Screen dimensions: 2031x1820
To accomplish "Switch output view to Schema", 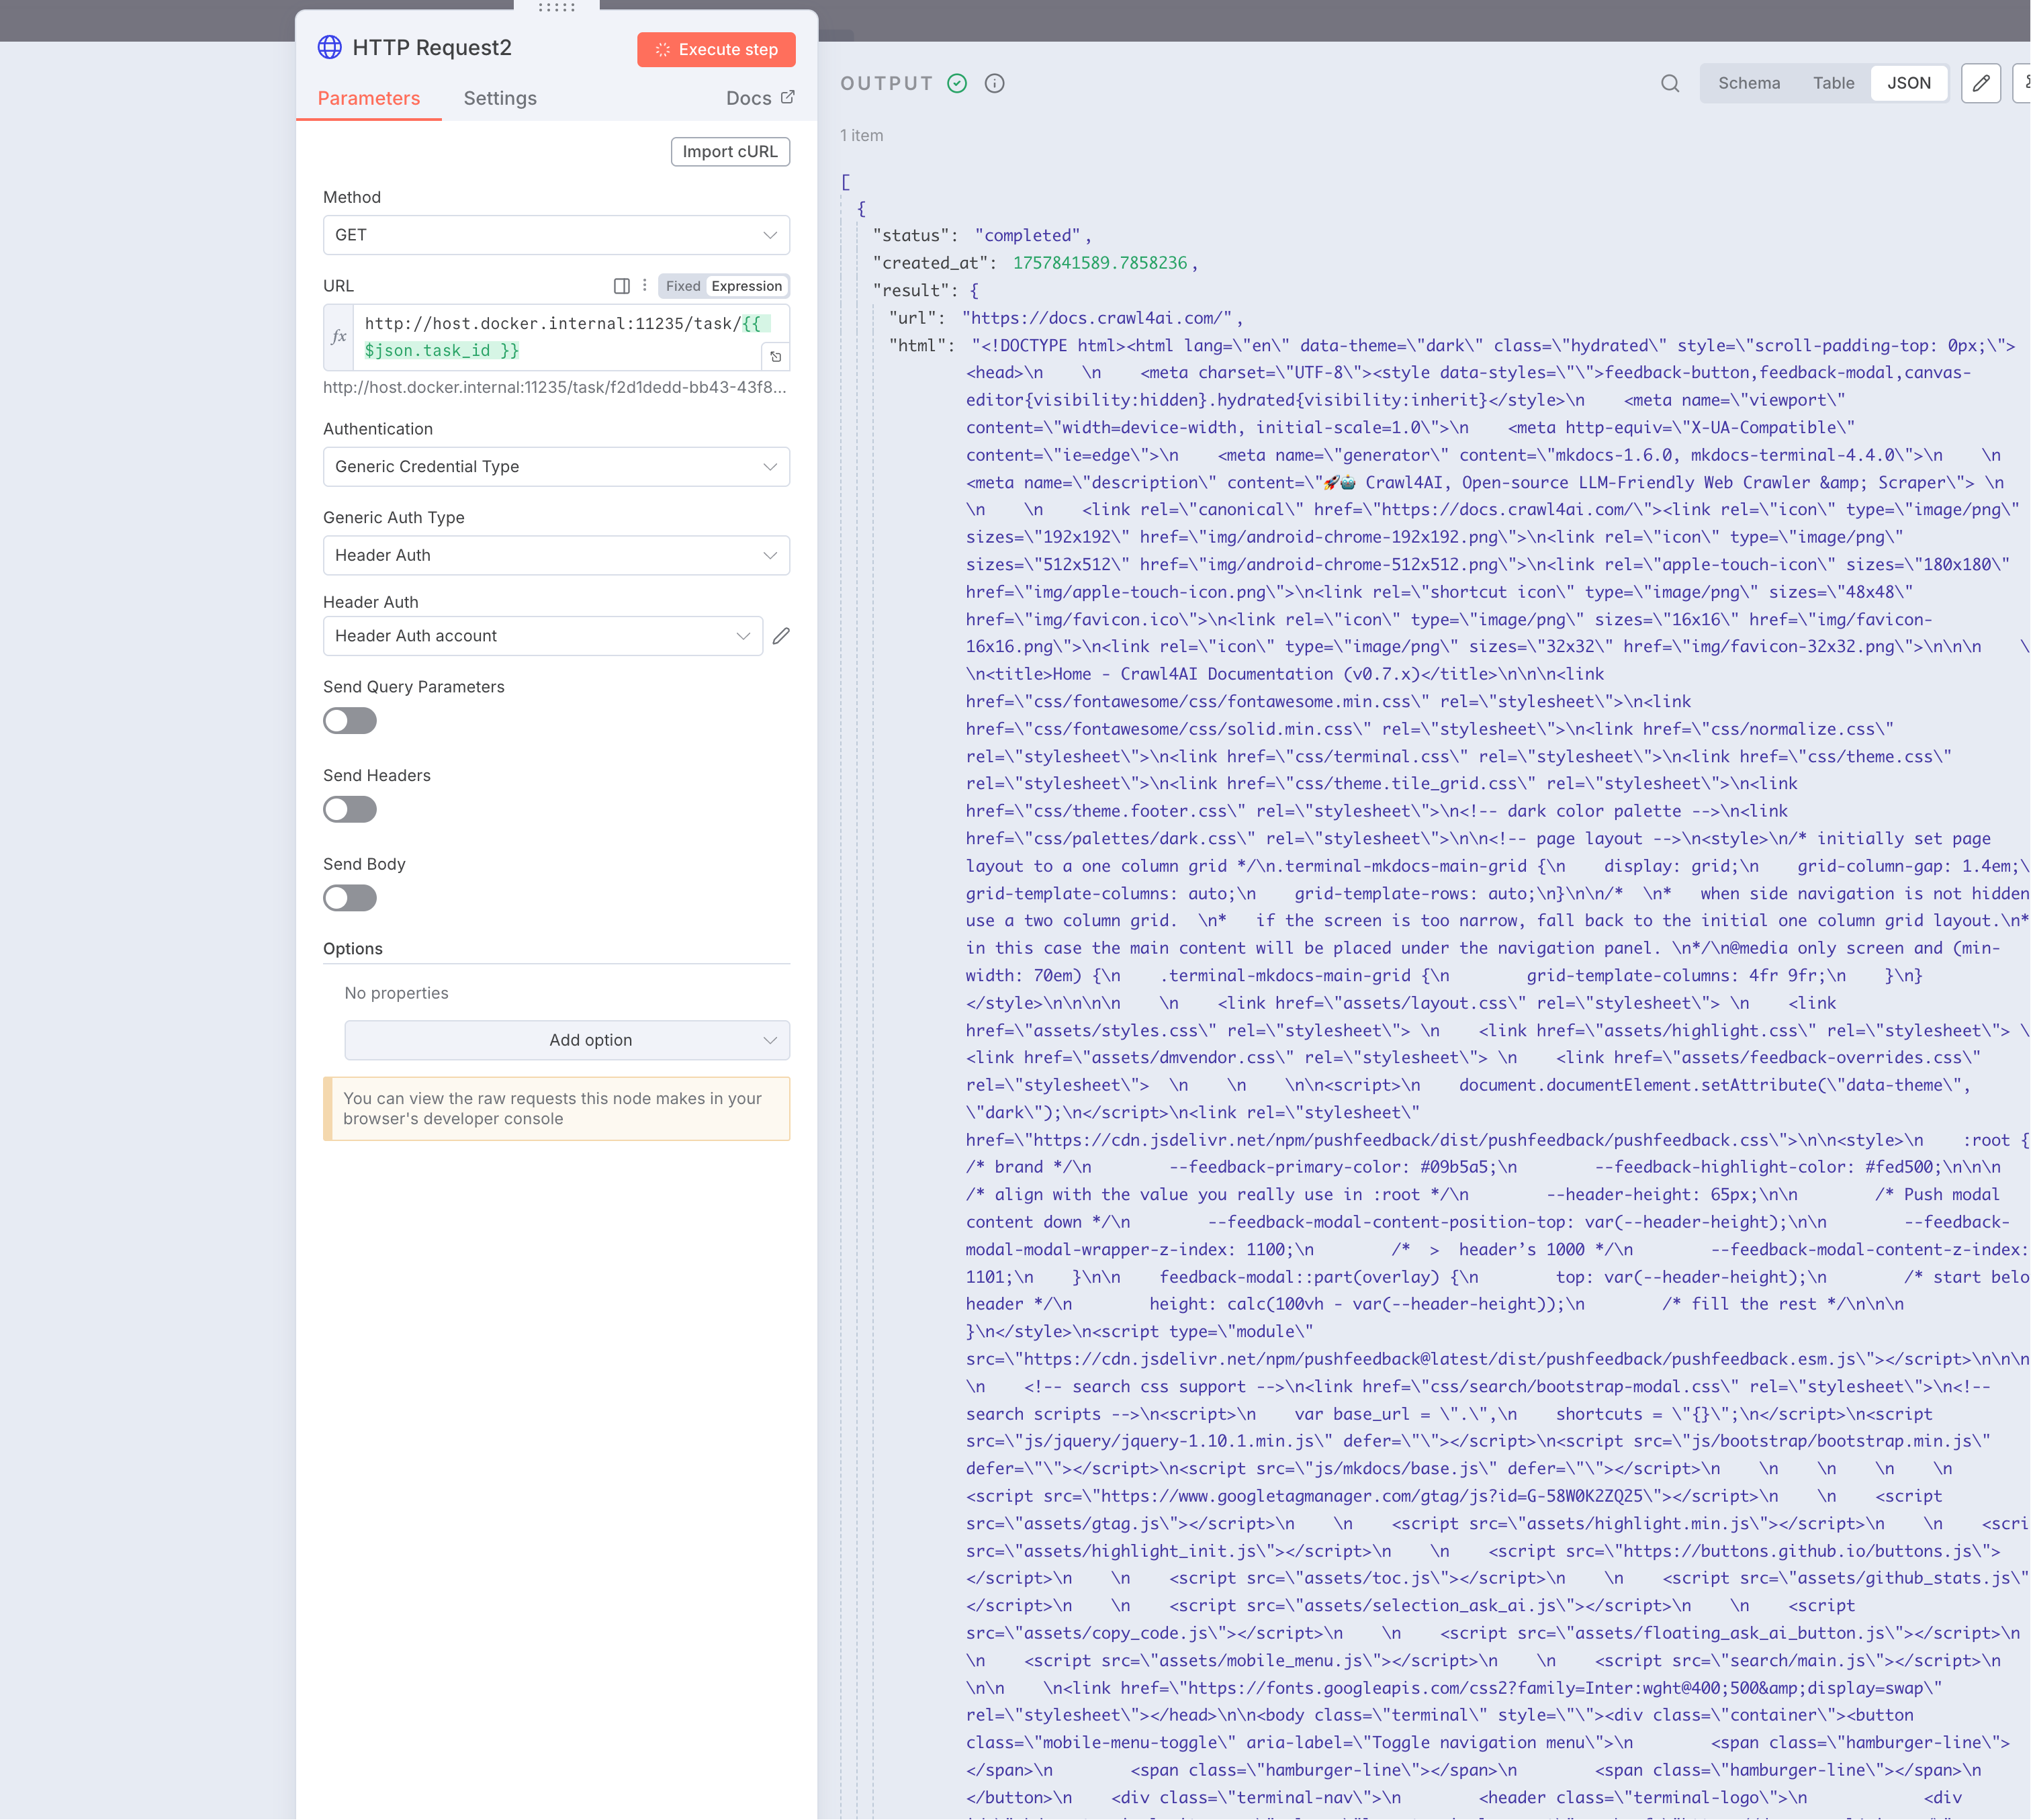I will point(1748,83).
